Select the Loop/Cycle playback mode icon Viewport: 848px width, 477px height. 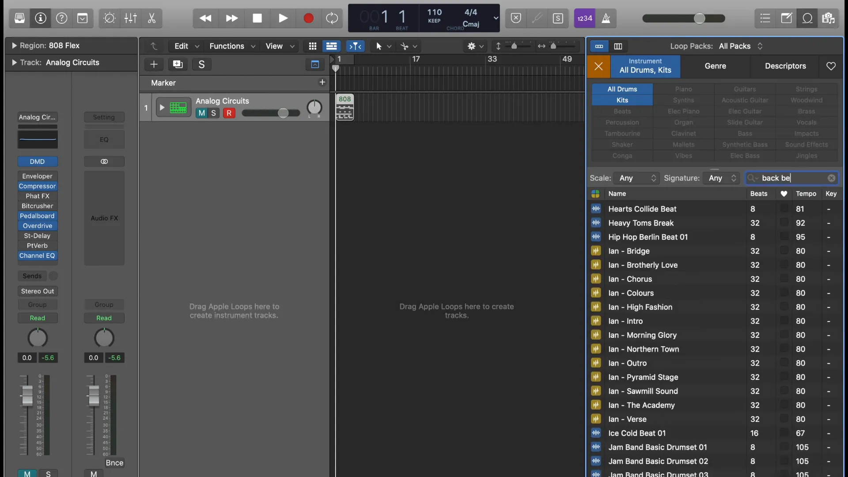click(x=333, y=18)
